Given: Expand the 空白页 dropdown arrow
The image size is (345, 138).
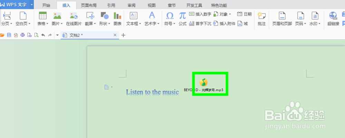Looking at the screenshot, I should (x=29, y=23).
